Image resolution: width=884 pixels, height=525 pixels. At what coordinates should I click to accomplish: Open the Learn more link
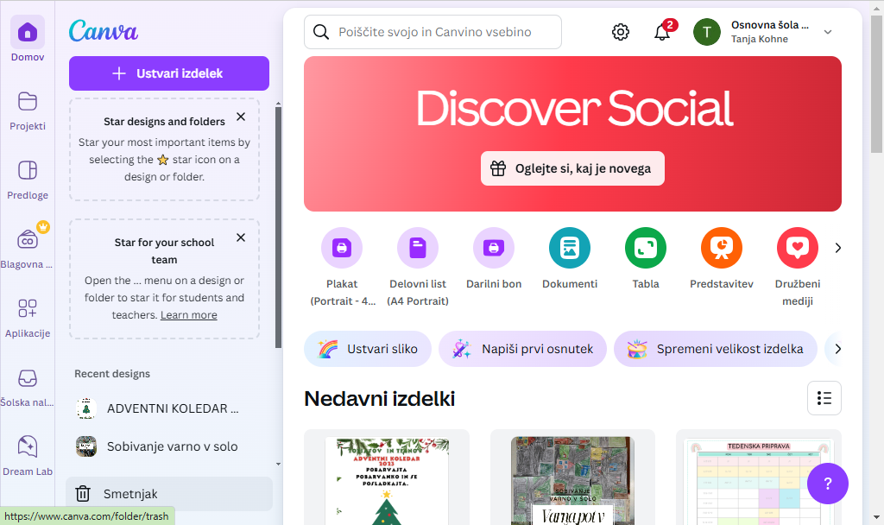pos(189,315)
